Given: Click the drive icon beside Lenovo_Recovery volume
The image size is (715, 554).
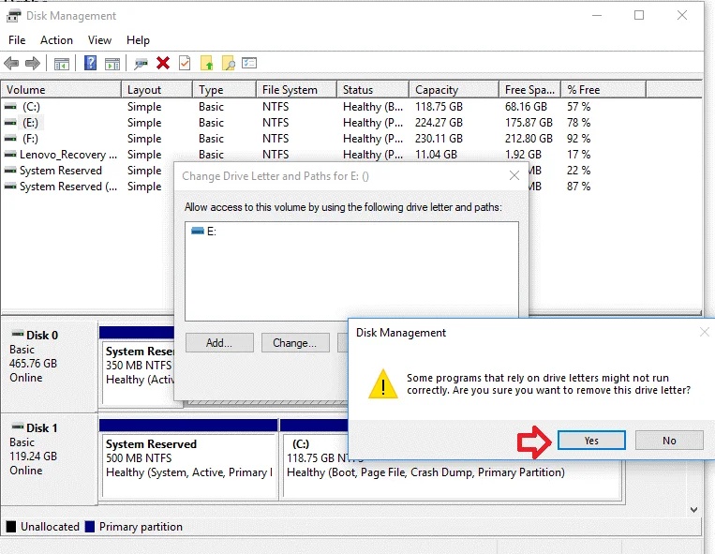Looking at the screenshot, I should pos(10,155).
